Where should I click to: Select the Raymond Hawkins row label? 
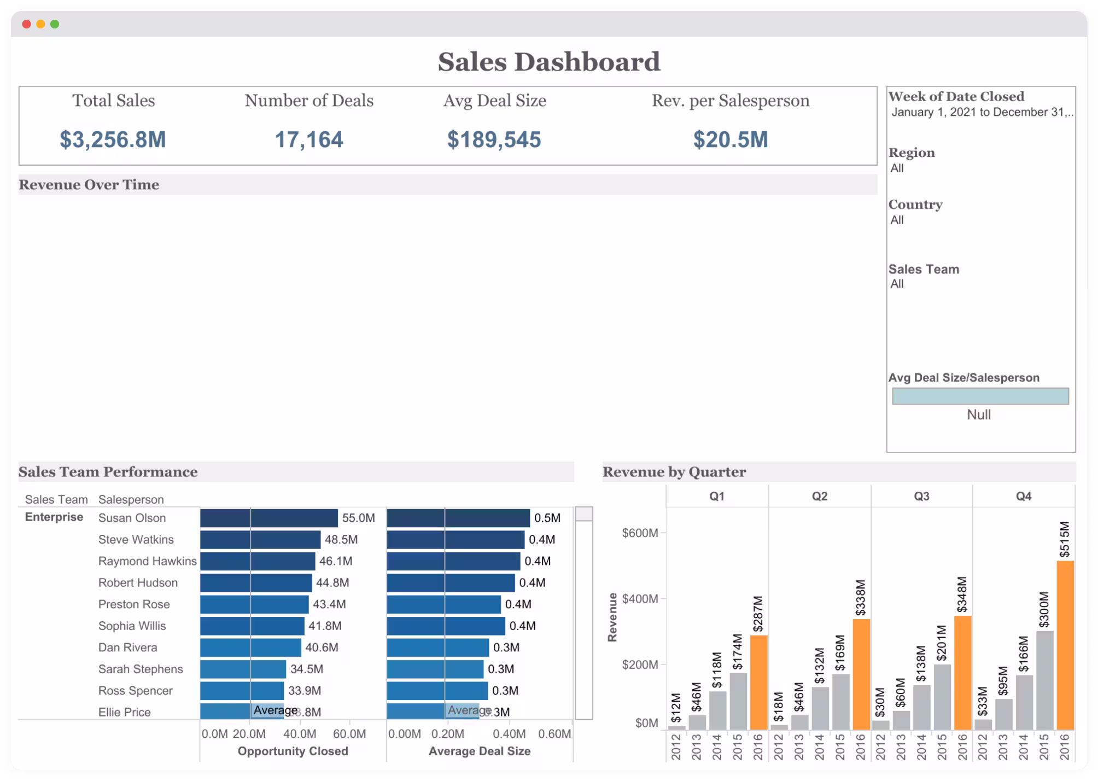click(x=147, y=561)
